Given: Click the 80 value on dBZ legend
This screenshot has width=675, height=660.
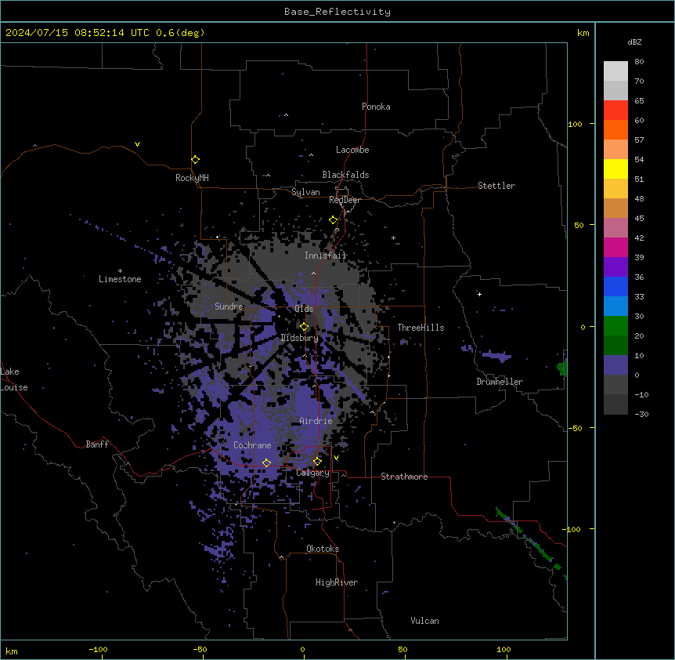Looking at the screenshot, I should (x=639, y=62).
